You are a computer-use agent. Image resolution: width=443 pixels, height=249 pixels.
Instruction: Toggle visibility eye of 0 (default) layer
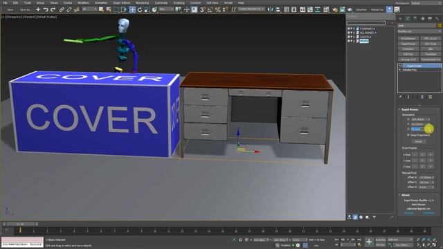click(348, 29)
